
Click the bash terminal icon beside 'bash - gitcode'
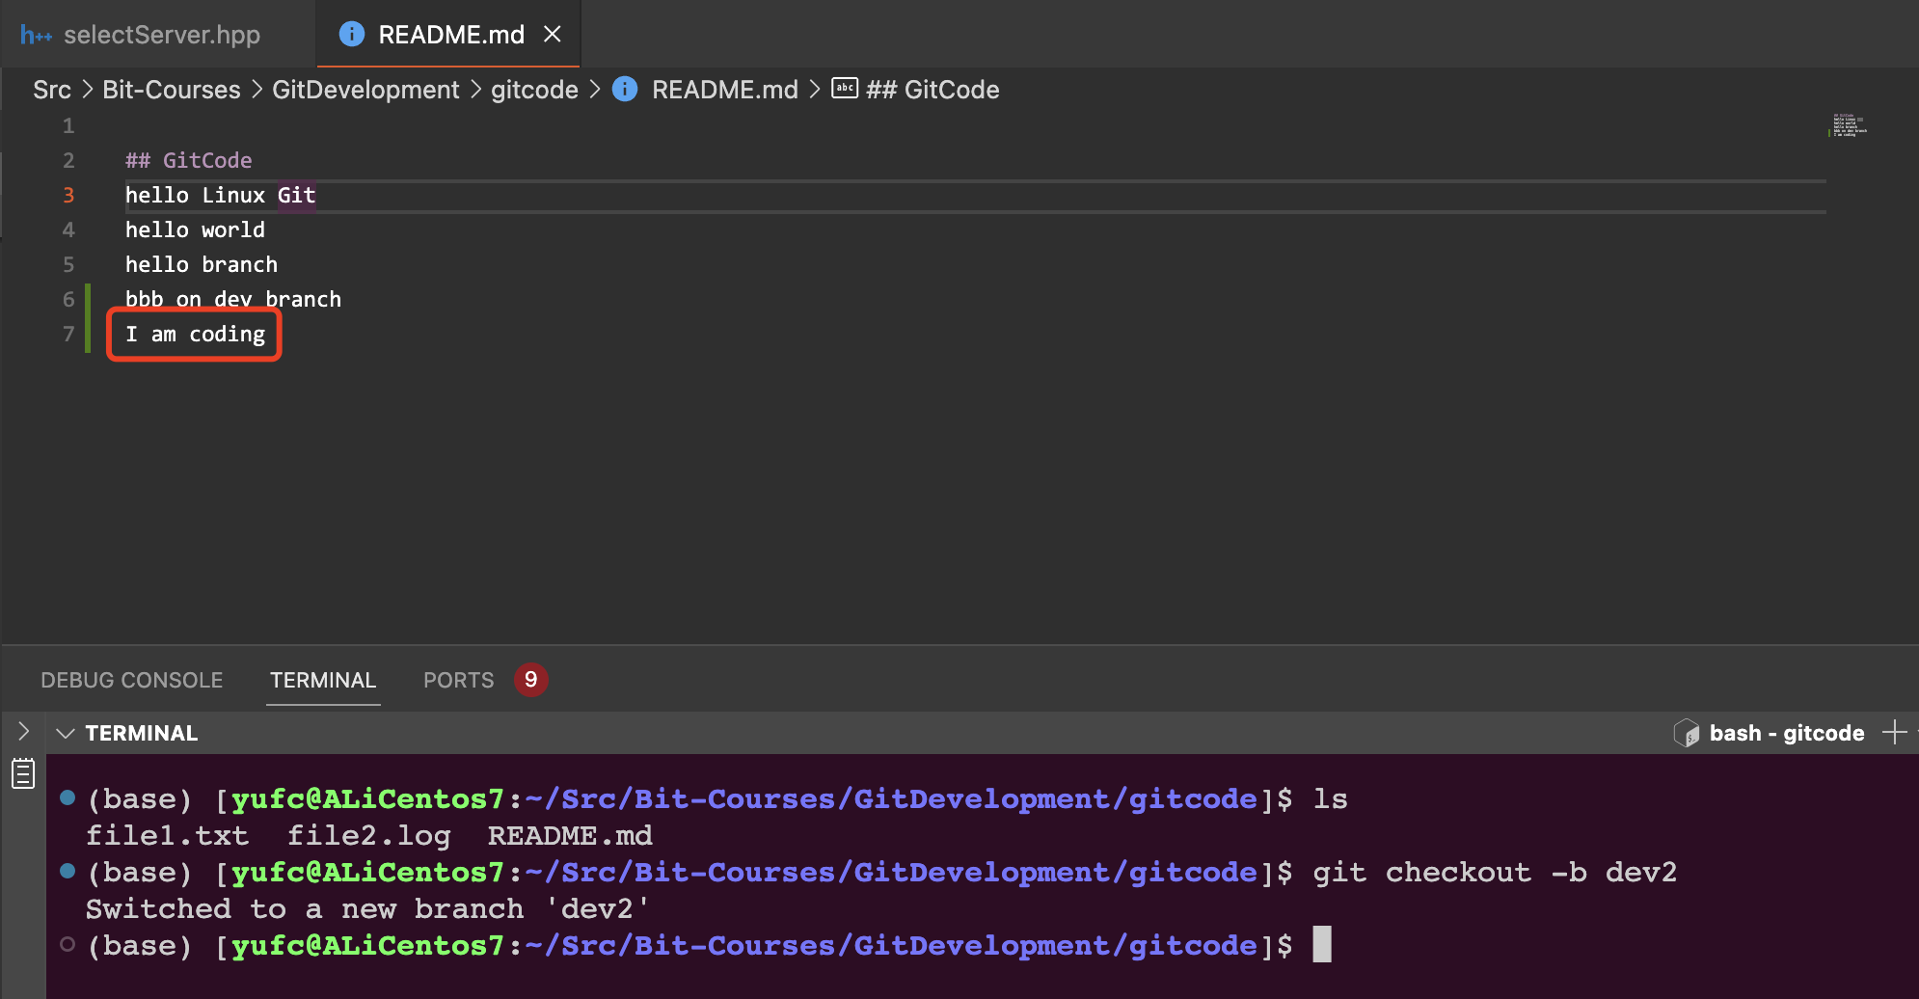pos(1687,733)
